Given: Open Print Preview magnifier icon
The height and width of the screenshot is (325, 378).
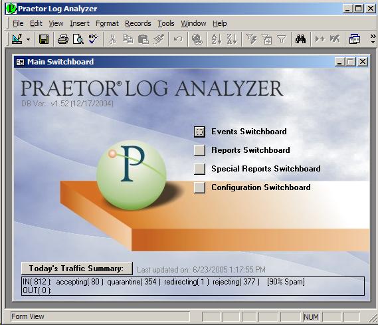Looking at the screenshot, I should pyautogui.click(x=78, y=39).
